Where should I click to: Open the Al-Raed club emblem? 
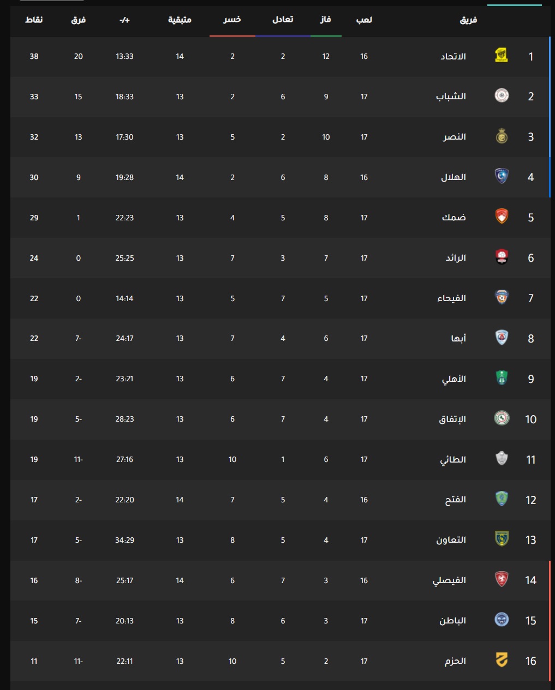click(502, 258)
